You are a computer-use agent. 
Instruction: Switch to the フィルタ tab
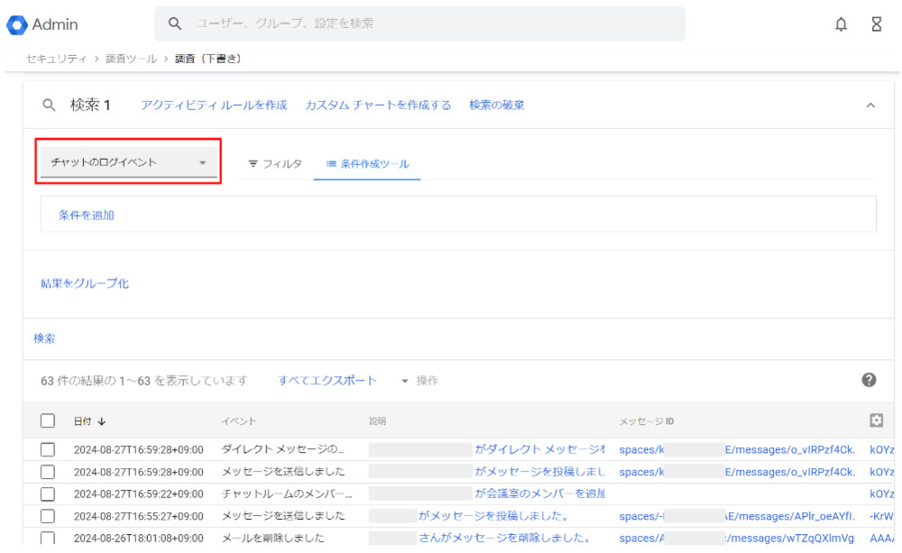275,164
